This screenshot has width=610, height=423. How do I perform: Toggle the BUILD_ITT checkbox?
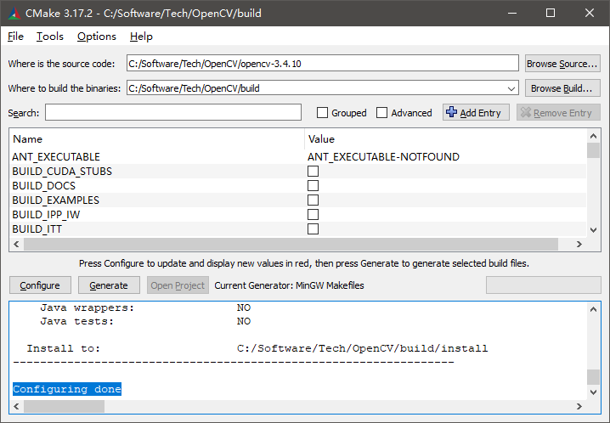313,229
